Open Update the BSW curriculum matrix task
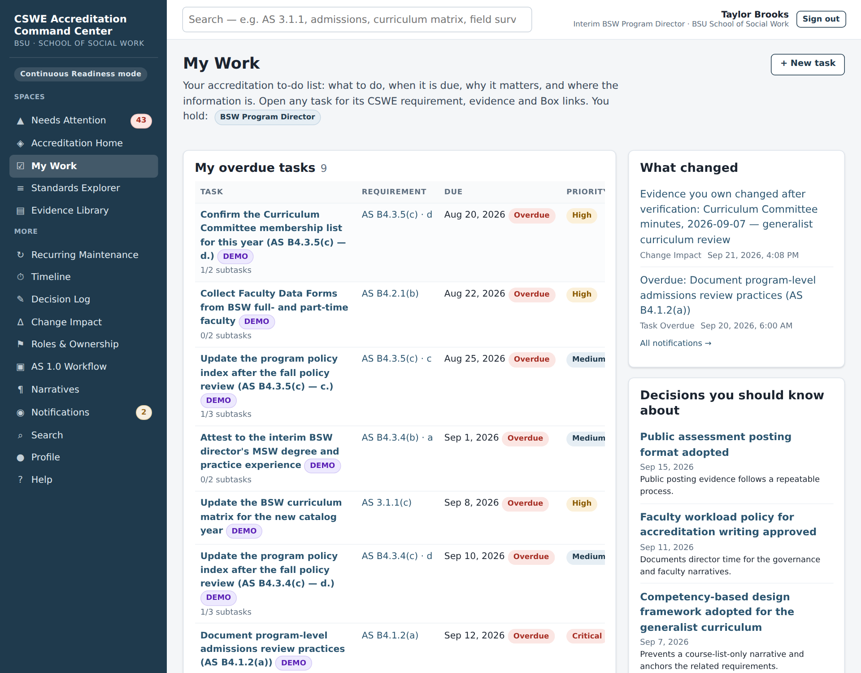 [x=271, y=517]
